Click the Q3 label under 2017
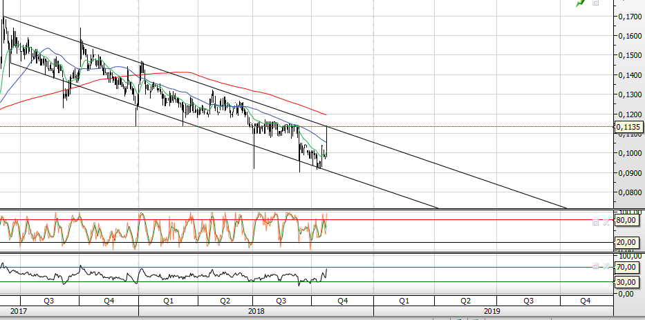 coord(48,301)
